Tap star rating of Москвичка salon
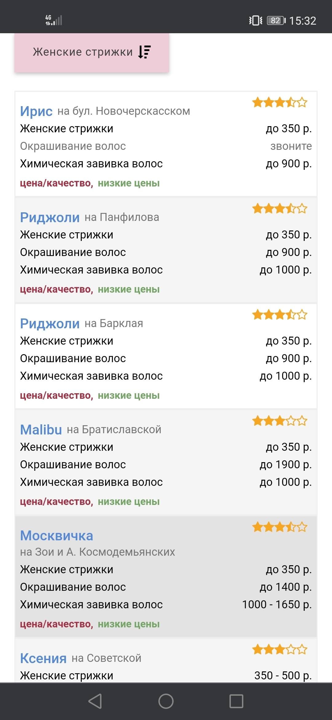Image resolution: width=332 pixels, height=720 pixels. (279, 527)
